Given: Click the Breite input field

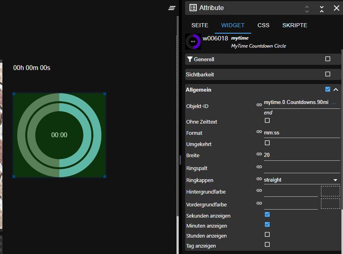Looking at the screenshot, I should [301, 155].
